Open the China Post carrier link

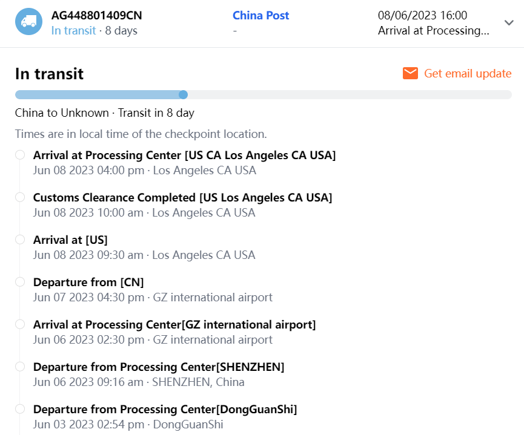(x=260, y=15)
